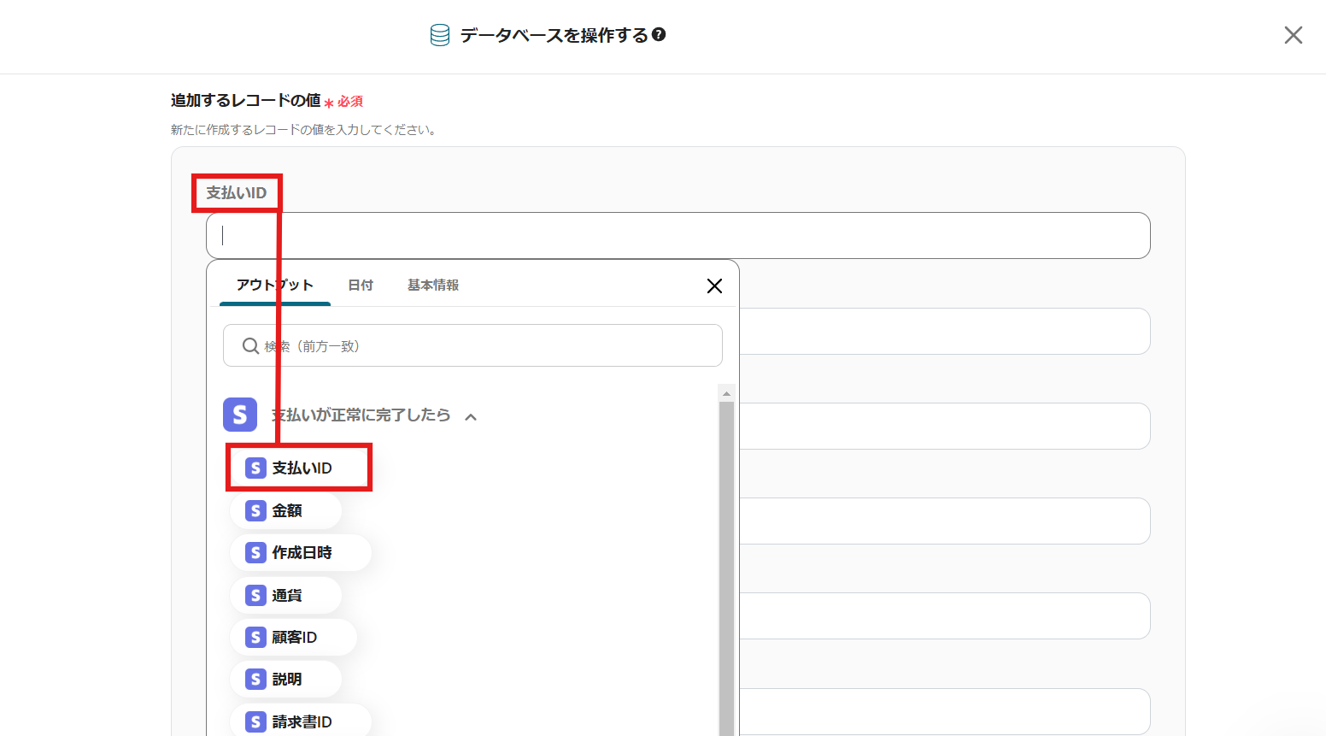The height and width of the screenshot is (736, 1326).
Task: Click the search magnifier icon
Action: coord(250,345)
